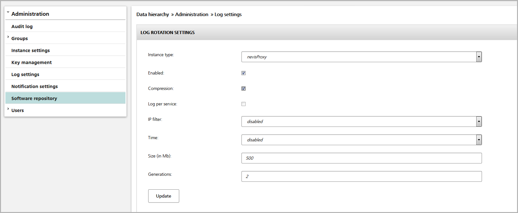Expand the Groups tree arrow
The image size is (518, 213).
pyautogui.click(x=8, y=37)
